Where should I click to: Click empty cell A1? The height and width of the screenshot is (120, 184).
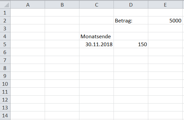[28, 13]
